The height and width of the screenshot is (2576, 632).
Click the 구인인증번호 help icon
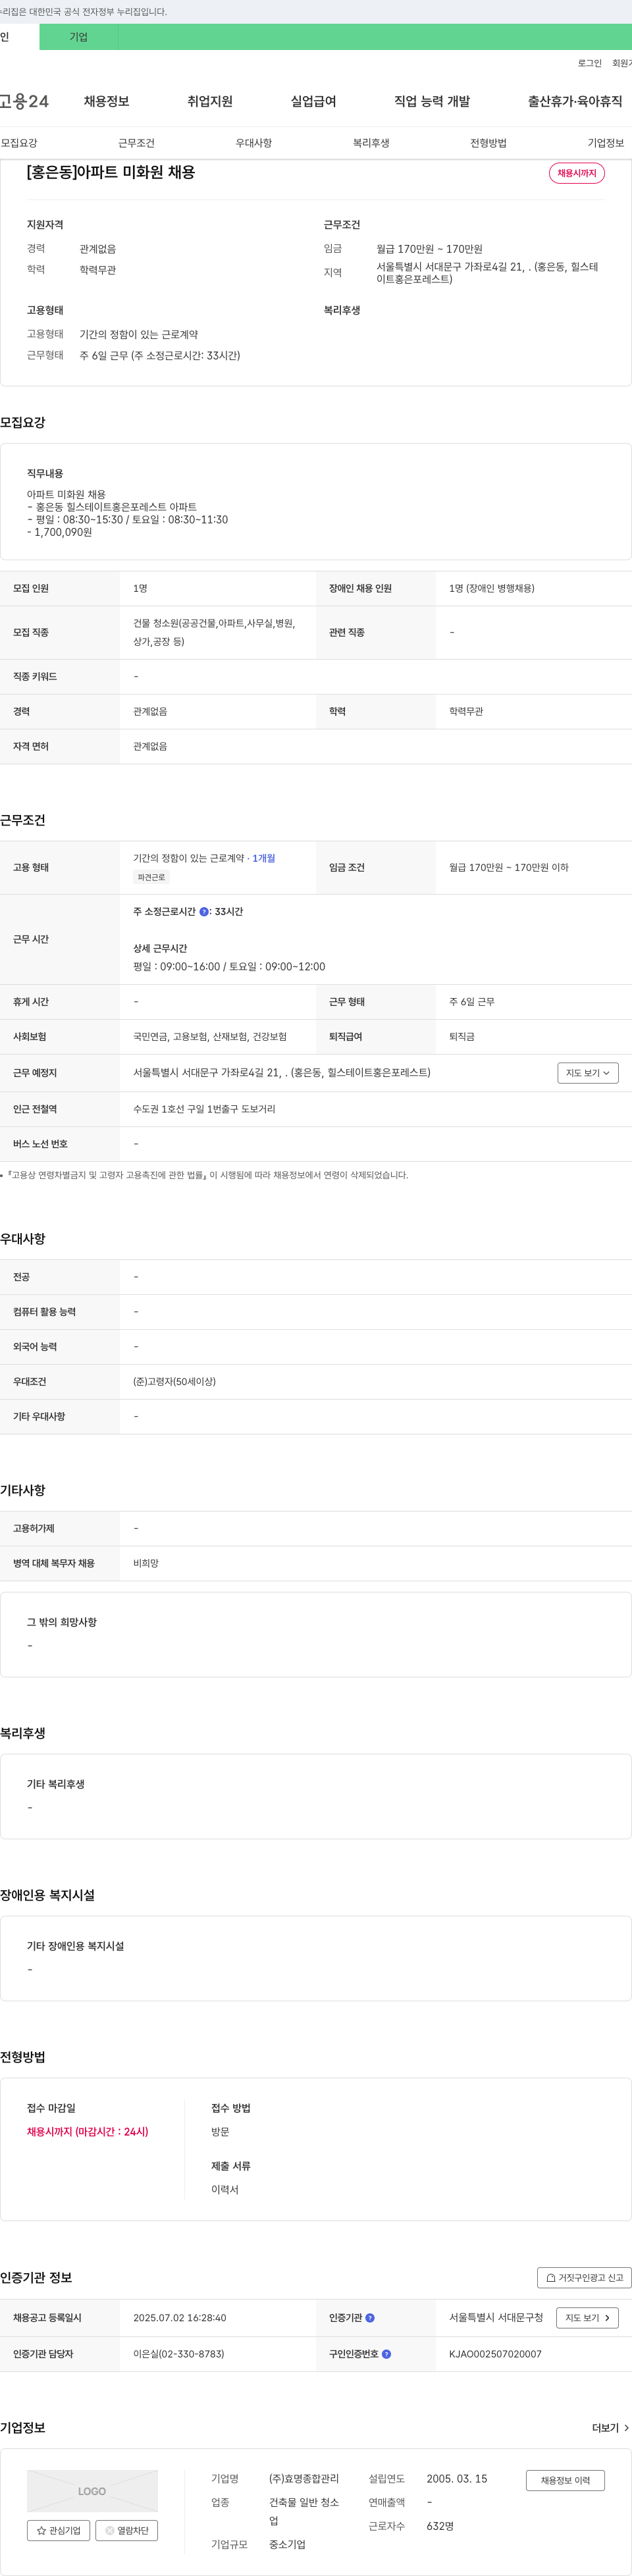pos(386,2354)
